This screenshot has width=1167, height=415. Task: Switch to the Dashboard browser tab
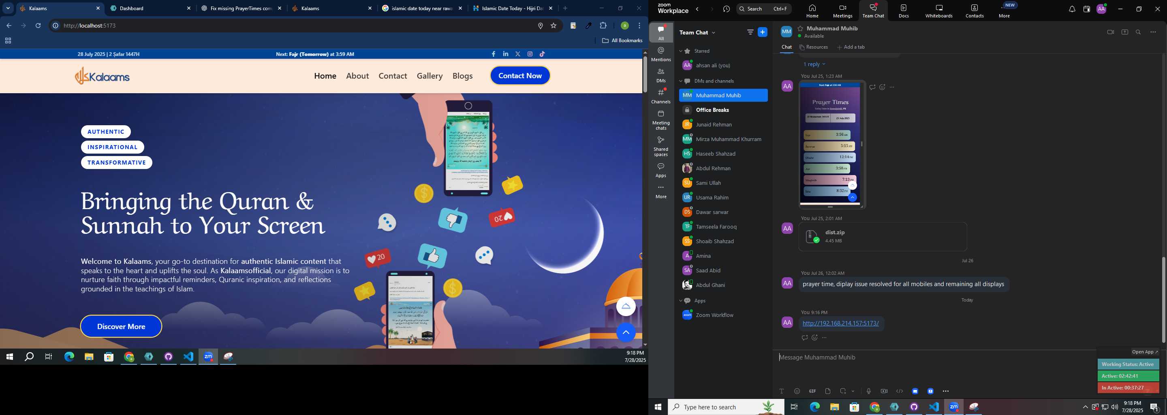coord(151,8)
